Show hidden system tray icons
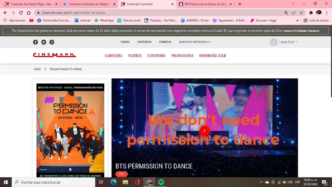 pos(261,182)
